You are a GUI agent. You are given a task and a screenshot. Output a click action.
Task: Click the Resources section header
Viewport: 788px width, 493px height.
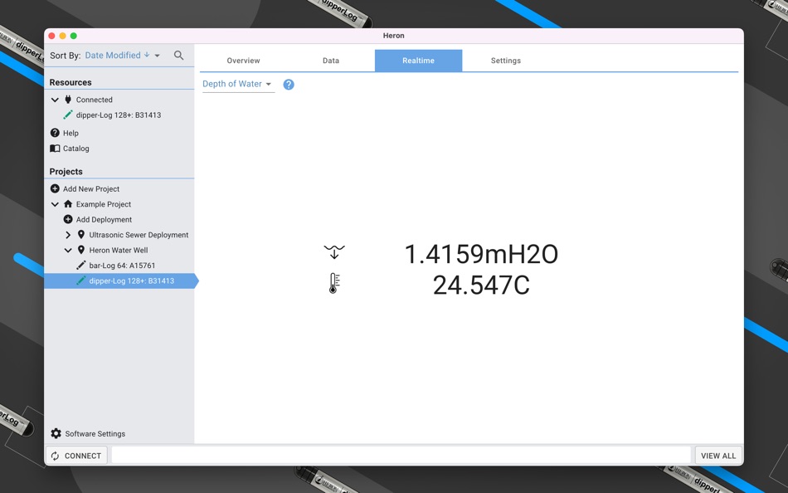tap(71, 82)
